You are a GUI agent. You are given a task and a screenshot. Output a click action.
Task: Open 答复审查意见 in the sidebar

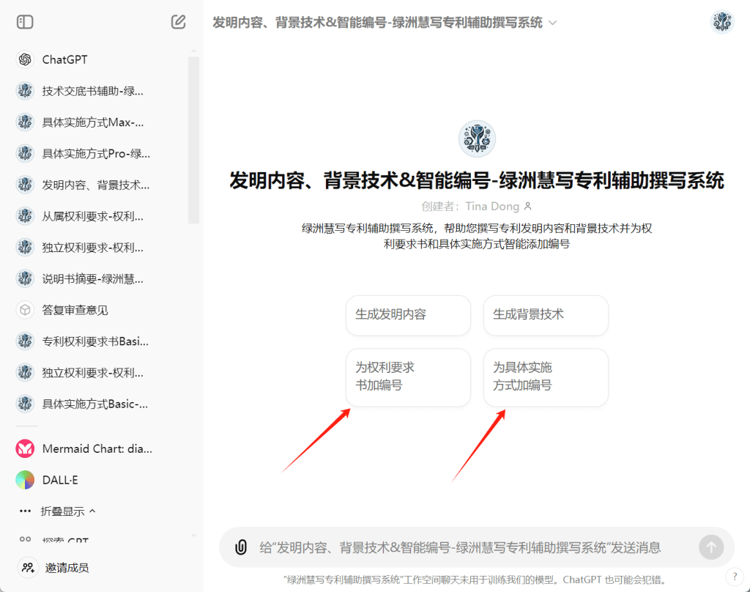[75, 310]
